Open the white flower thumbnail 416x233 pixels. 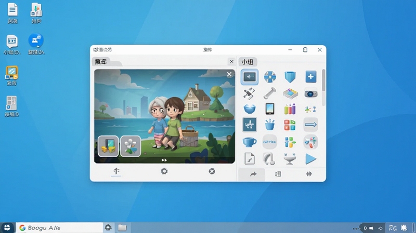point(131,146)
